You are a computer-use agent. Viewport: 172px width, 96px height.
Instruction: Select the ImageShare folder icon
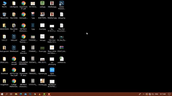4,82
